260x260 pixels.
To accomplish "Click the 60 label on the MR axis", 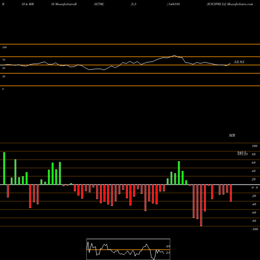I will pyautogui.click(x=254, y=163).
